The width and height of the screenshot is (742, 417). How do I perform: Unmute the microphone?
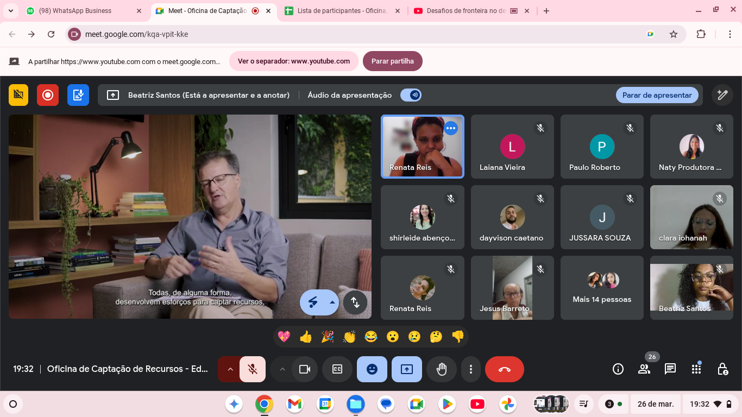tap(253, 369)
